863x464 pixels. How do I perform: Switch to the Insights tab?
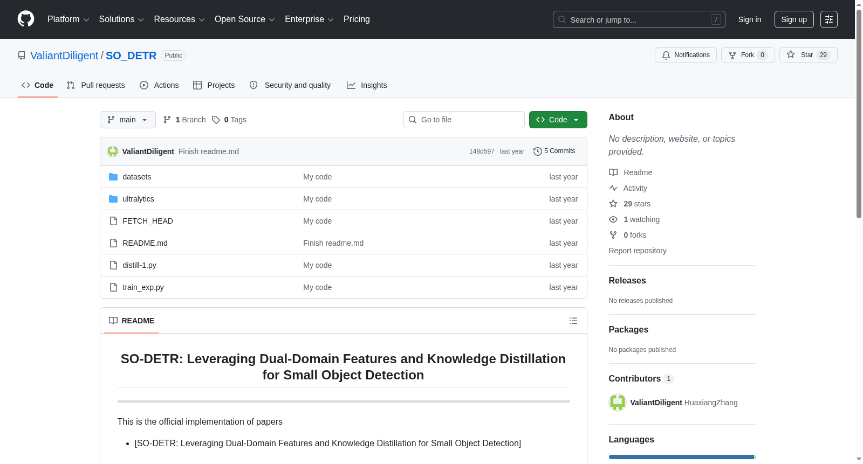(367, 85)
